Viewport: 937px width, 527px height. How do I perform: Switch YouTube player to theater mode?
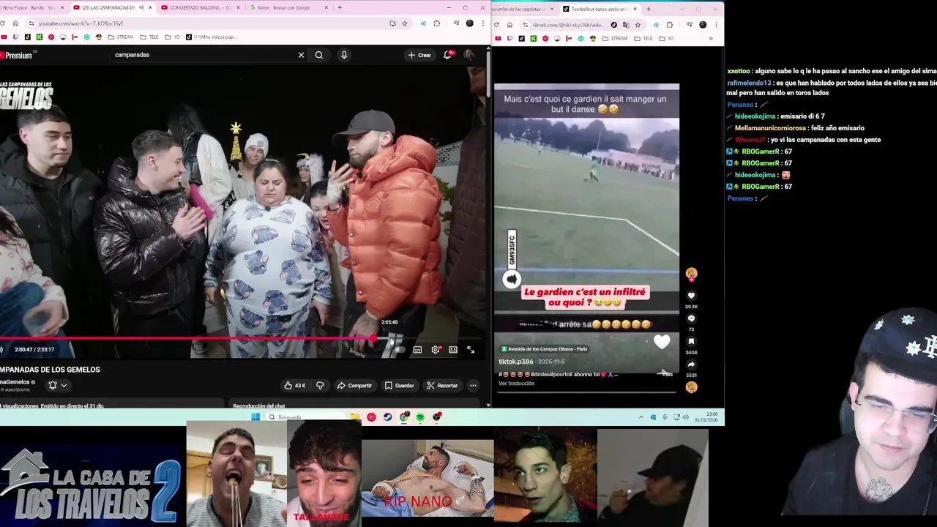(x=453, y=350)
